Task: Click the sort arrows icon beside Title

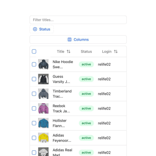Action: point(68,51)
